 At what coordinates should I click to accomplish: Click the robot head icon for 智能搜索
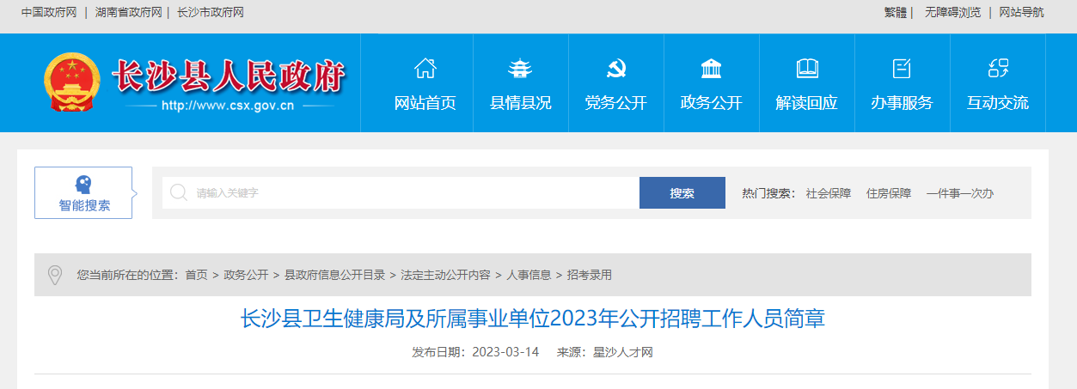click(x=83, y=184)
